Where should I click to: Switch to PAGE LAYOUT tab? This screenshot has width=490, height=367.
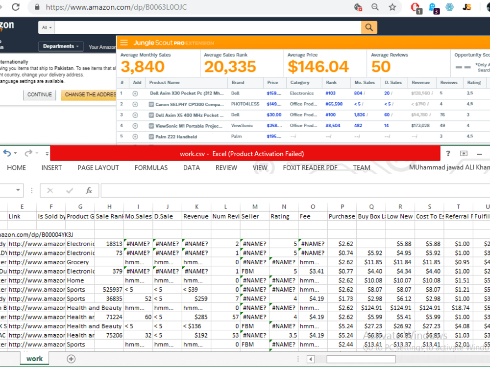(x=98, y=168)
